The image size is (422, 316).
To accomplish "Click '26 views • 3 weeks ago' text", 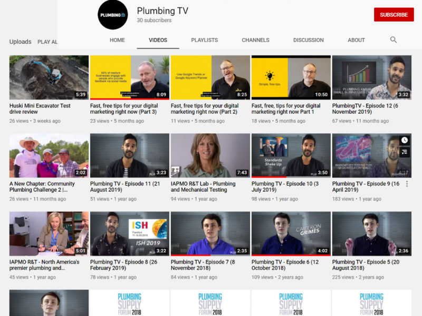I will [x=35, y=121].
